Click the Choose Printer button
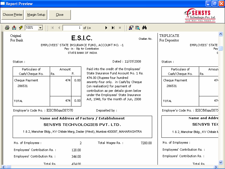This screenshot has height=169, width=225. click(12, 15)
